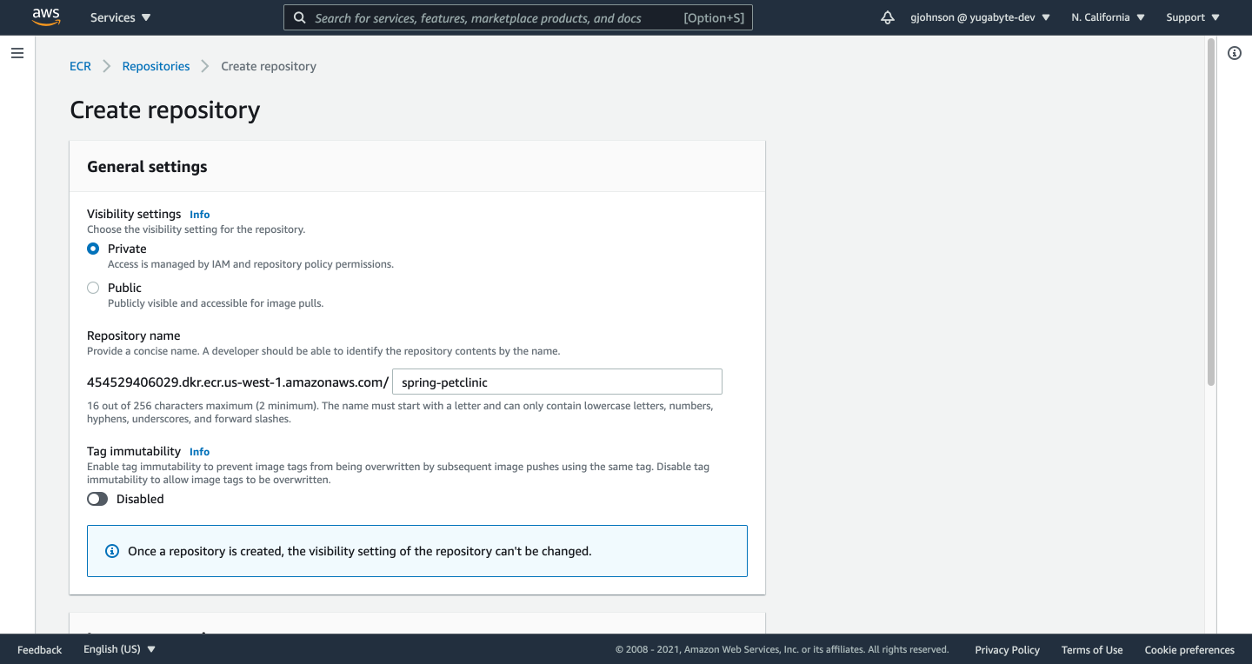Click the info icon in the visibility notice
1252x664 pixels.
coord(112,551)
